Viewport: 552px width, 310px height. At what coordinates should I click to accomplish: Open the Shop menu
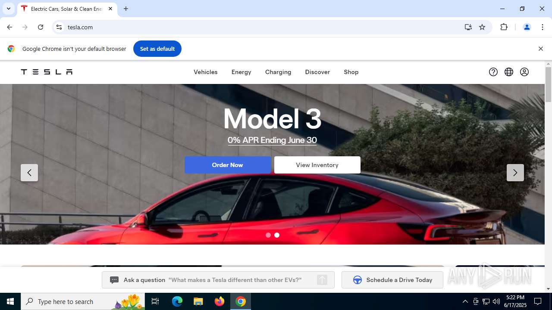351,72
